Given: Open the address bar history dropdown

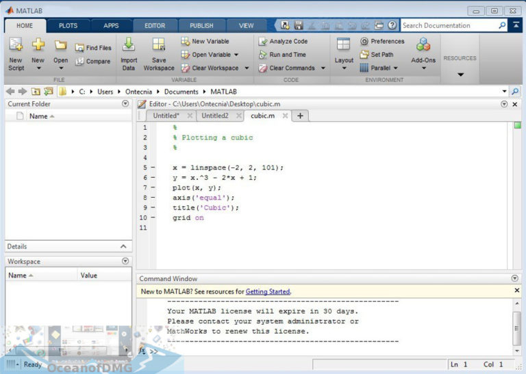Looking at the screenshot, I should click(x=504, y=92).
